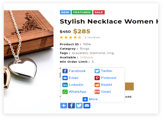Open the 2 reviews link
Image resolution: width=162 pixels, height=118 pixels.
[x=92, y=37]
